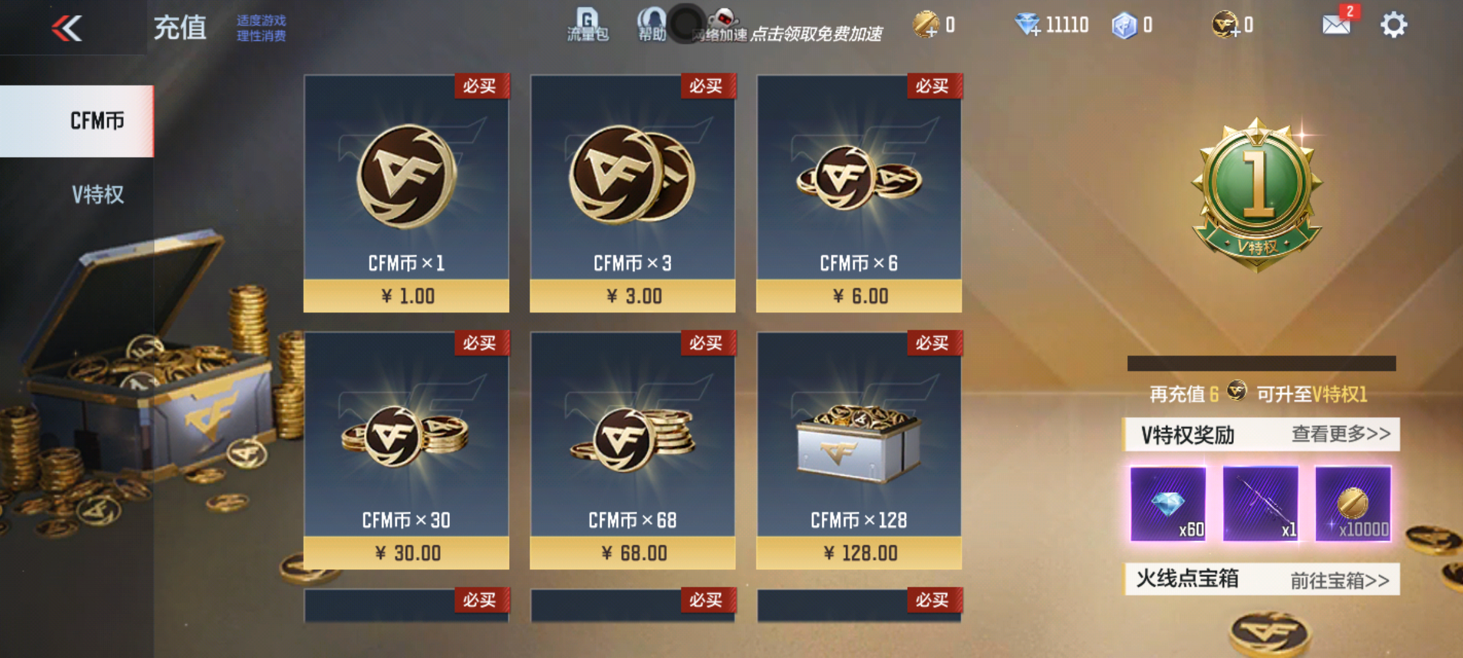Select the CFM币×128 chest pack
The height and width of the screenshot is (658, 1463).
[859, 451]
